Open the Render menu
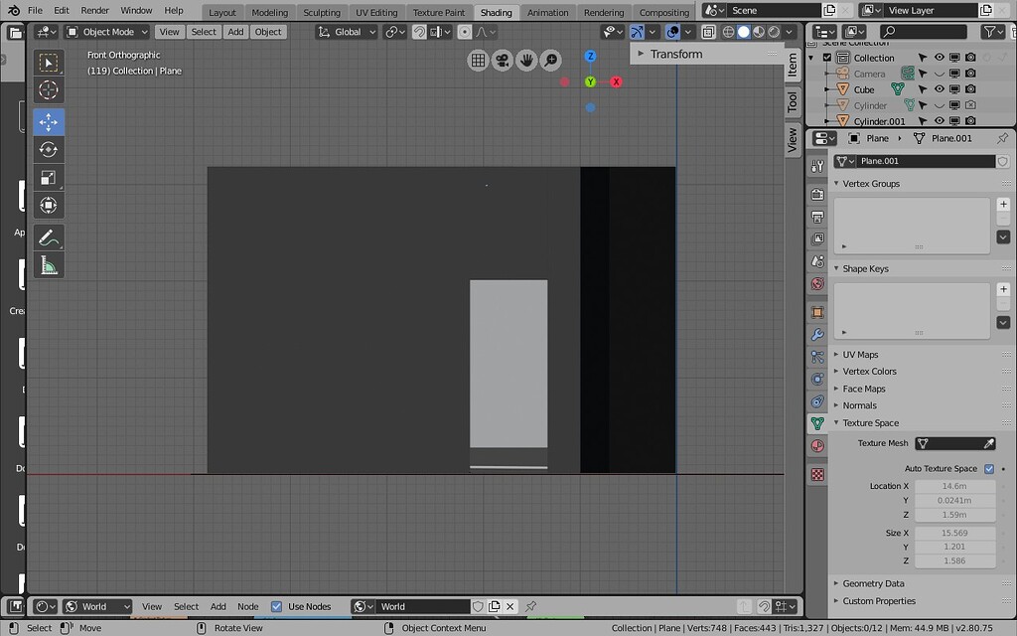 (94, 10)
